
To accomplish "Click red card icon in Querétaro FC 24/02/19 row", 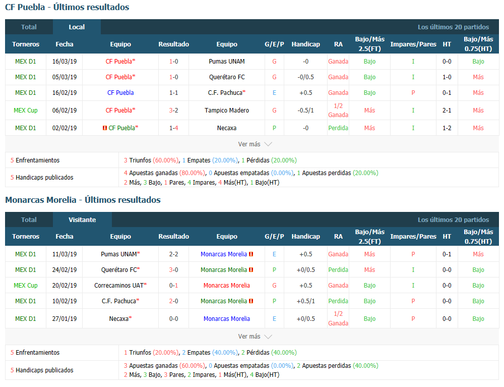I will [x=251, y=270].
